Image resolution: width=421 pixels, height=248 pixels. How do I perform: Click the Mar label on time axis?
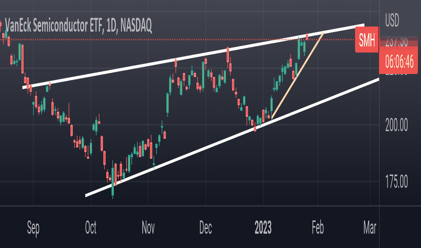(370, 228)
